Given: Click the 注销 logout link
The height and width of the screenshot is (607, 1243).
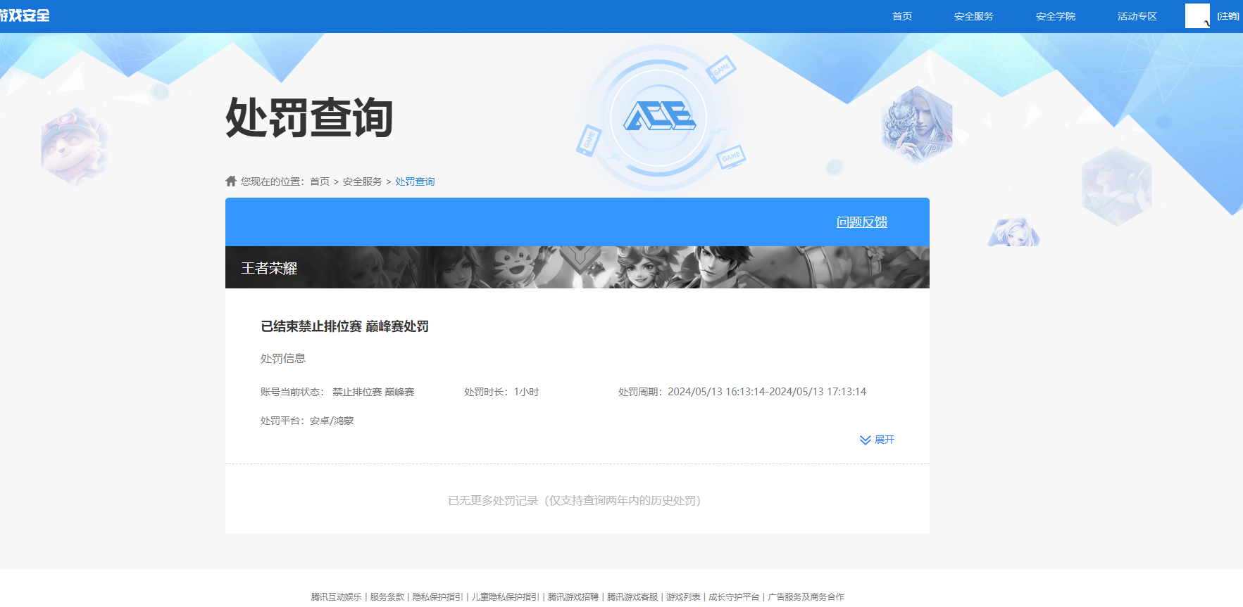Looking at the screenshot, I should point(1228,16).
